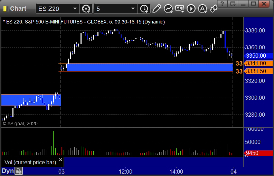Click the 03 date label on time axis

point(62,172)
